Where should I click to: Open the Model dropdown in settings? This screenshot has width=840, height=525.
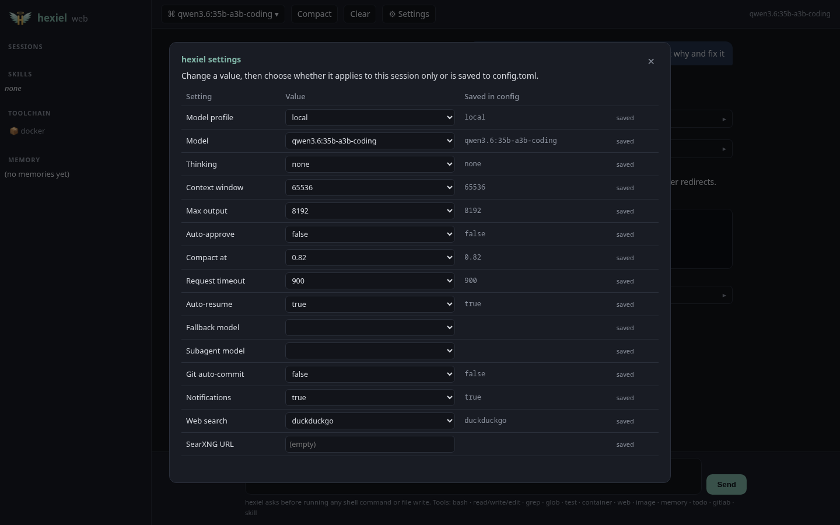click(x=370, y=141)
